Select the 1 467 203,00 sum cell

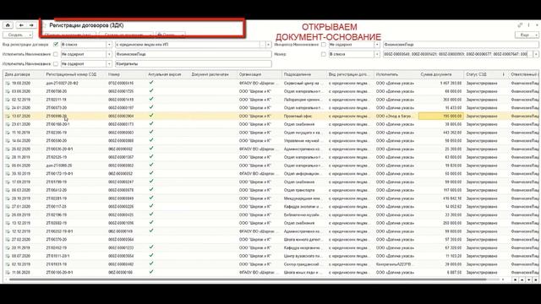(x=441, y=83)
